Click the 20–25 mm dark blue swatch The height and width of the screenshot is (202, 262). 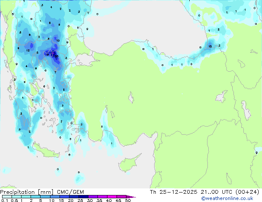coord(74,197)
